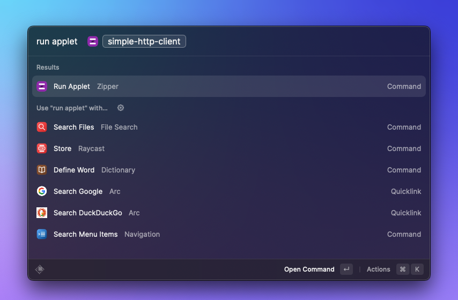Click the Raycast logo in footer

tap(40, 269)
